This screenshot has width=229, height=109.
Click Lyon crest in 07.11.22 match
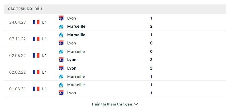point(61,43)
